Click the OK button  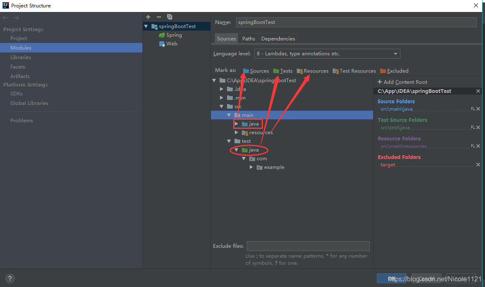(x=392, y=278)
